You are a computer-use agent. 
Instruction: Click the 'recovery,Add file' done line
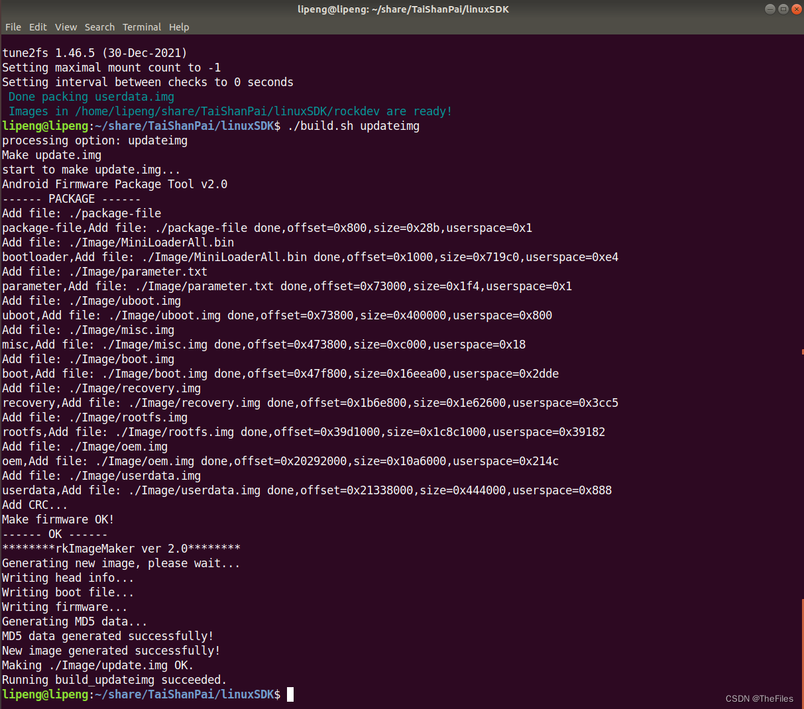tap(310, 403)
